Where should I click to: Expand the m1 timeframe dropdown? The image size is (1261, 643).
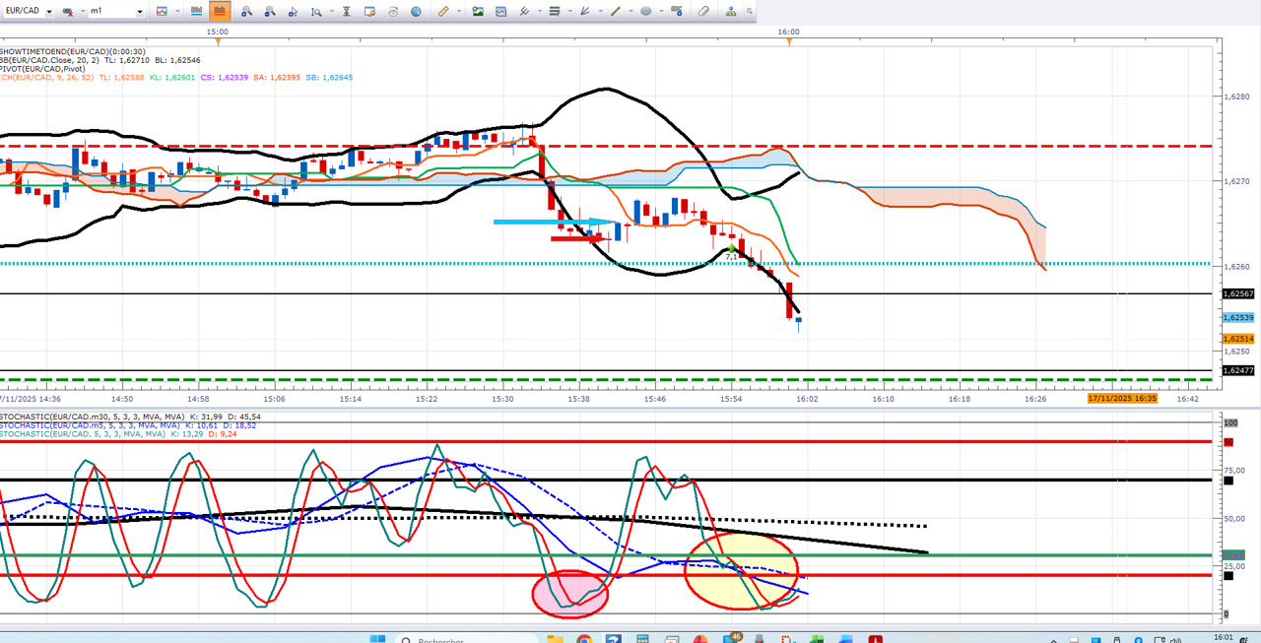140,12
